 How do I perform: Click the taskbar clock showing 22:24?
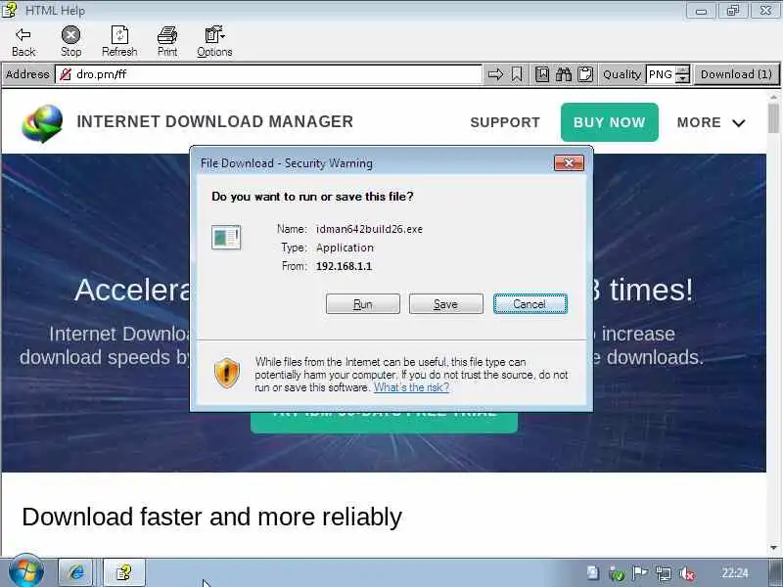735,573
